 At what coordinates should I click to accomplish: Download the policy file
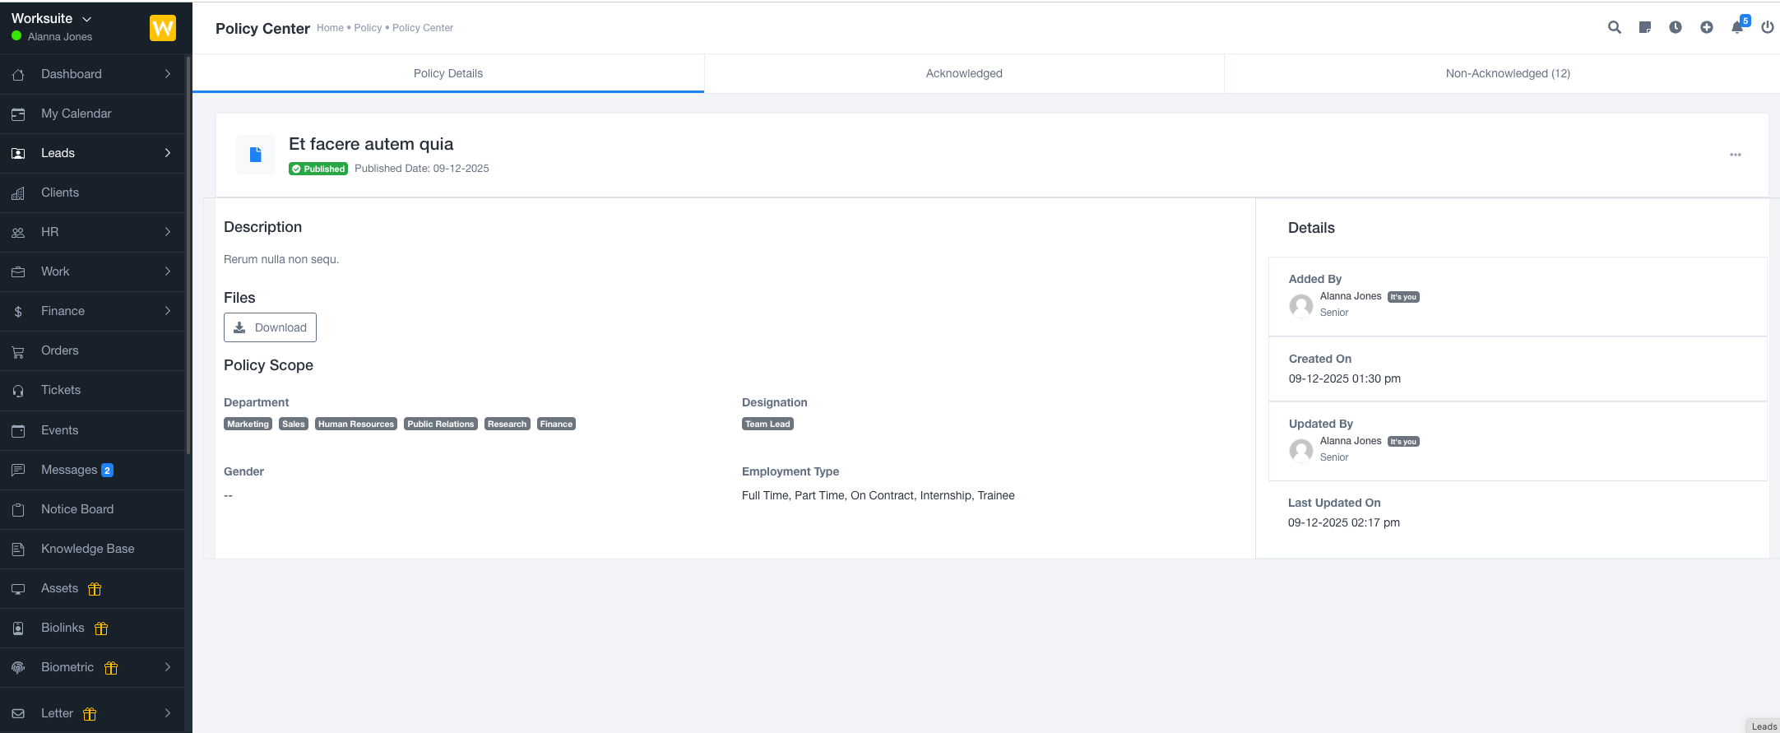(270, 327)
